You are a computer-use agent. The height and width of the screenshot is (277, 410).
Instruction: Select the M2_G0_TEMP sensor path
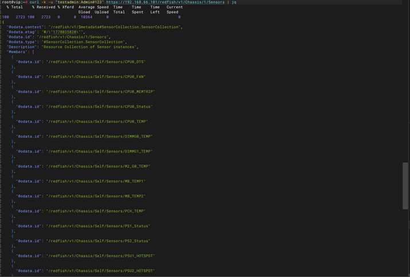pyautogui.click(x=98, y=166)
